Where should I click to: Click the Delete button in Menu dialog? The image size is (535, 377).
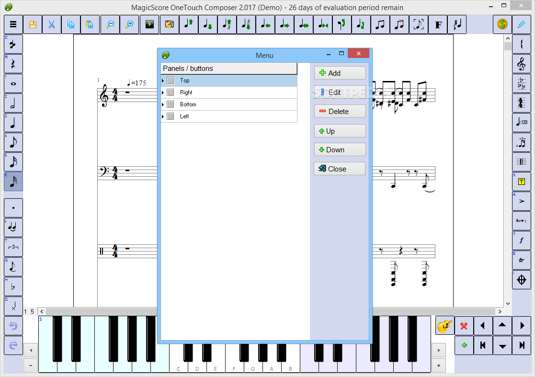[x=340, y=112]
